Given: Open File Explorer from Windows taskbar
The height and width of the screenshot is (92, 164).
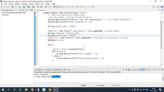Looking at the screenshot, I should tap(26, 90).
